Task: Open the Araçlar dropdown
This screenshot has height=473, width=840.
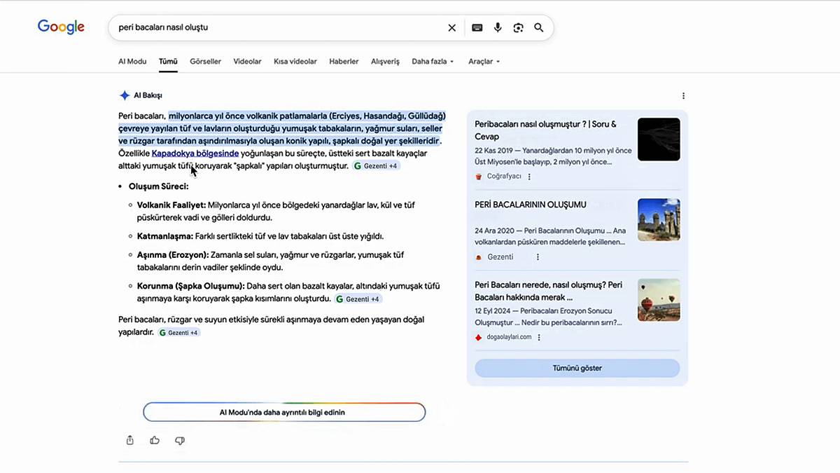Action: [483, 61]
